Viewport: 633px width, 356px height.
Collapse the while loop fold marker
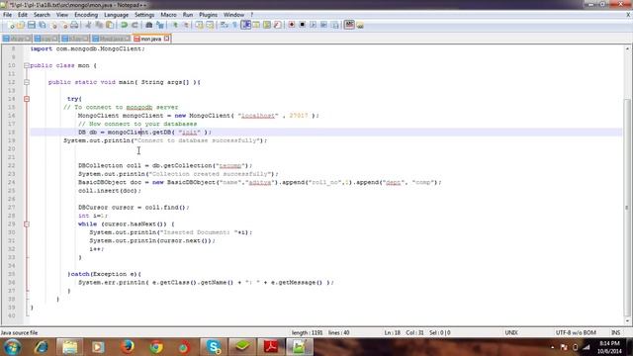[x=27, y=224]
